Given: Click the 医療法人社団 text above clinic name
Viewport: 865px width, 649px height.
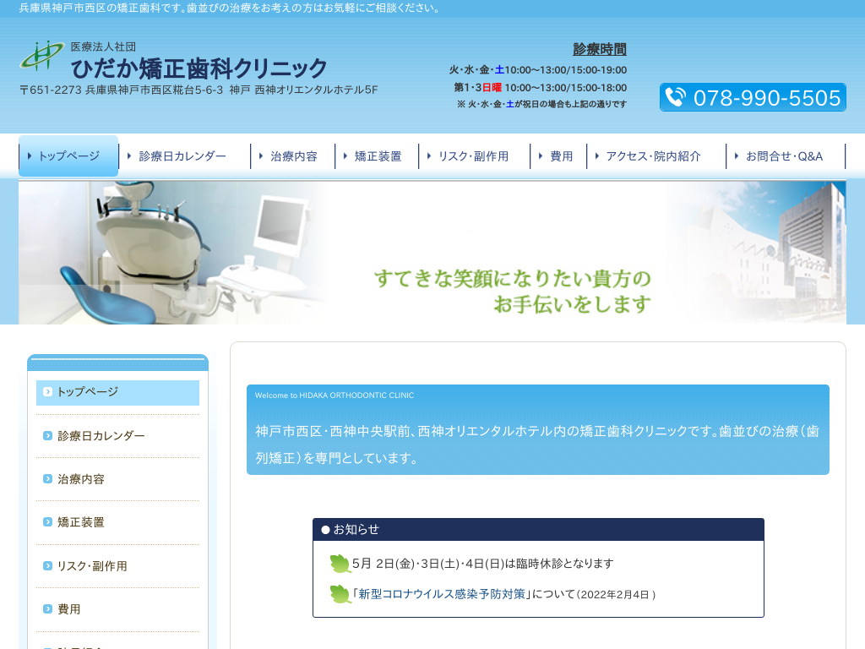Looking at the screenshot, I should (x=103, y=47).
